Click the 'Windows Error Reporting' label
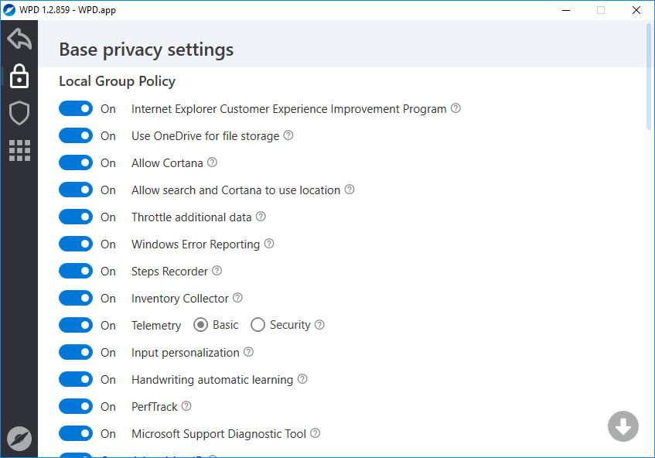This screenshot has width=655, height=458. coord(196,244)
